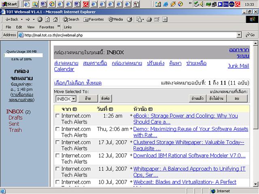Viewport: 259px width, 194px height.
Task: Open the Favorites menu
Action: pos(47,27)
